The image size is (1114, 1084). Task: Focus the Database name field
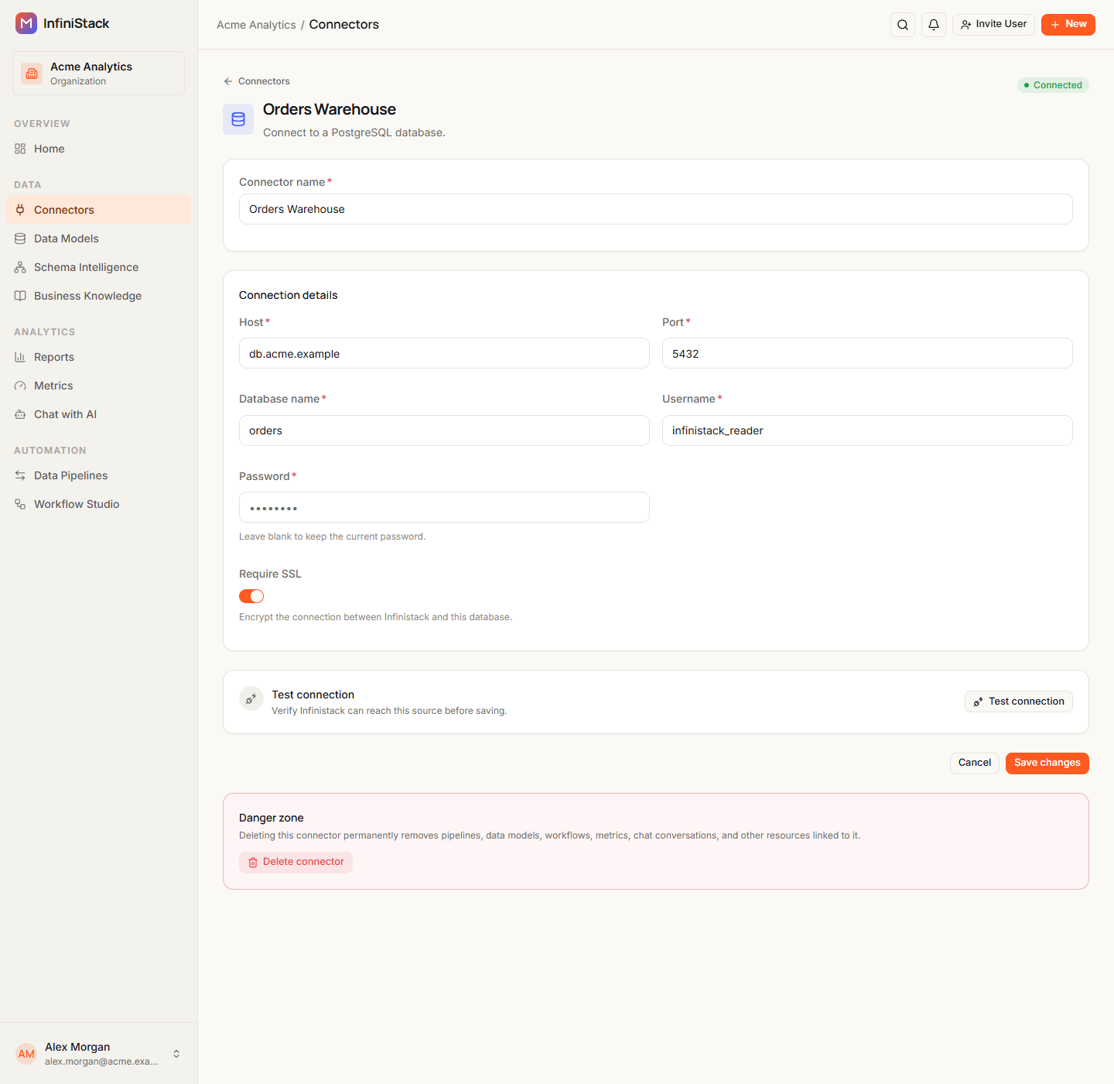(x=444, y=431)
